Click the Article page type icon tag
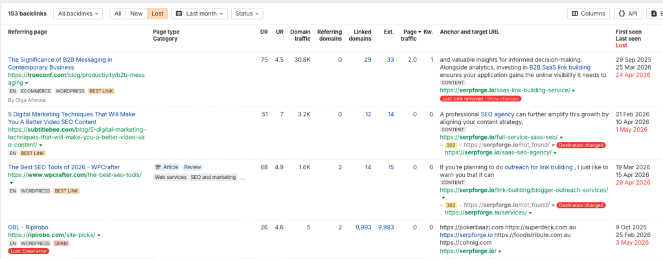Viewport: 663px width, 259px height. 166,167
